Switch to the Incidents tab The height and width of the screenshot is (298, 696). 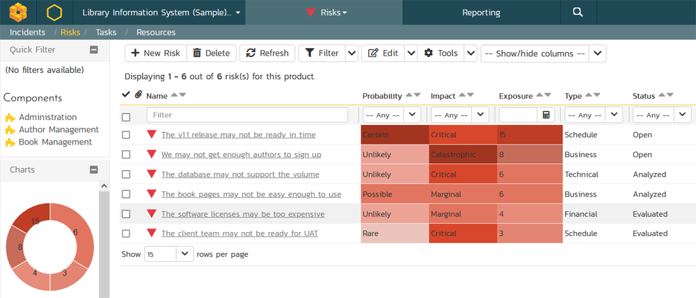pyautogui.click(x=28, y=32)
